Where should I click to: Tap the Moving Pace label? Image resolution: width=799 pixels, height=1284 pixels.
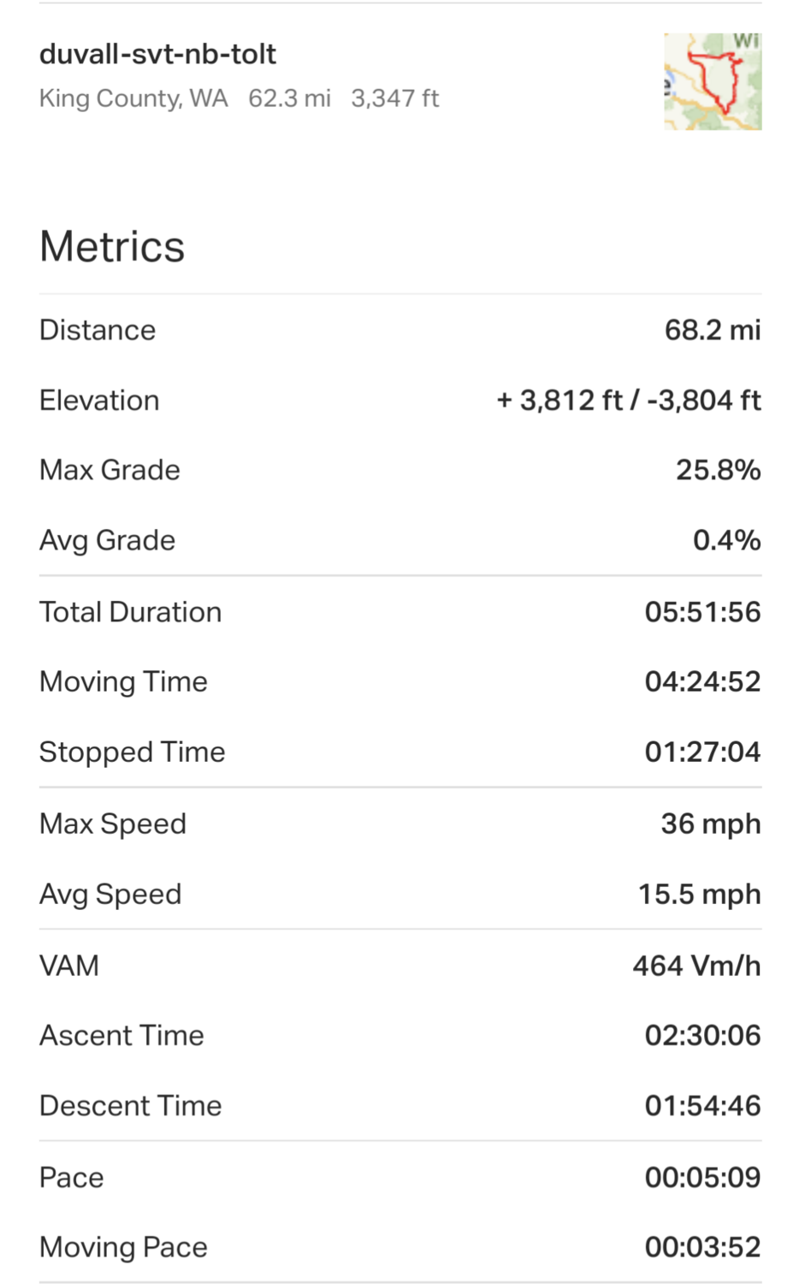click(x=123, y=1247)
